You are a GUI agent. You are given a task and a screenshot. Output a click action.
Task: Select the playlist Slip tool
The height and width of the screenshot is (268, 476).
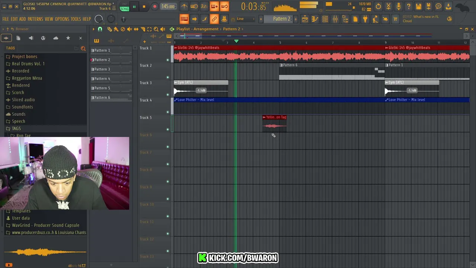pos(136,29)
